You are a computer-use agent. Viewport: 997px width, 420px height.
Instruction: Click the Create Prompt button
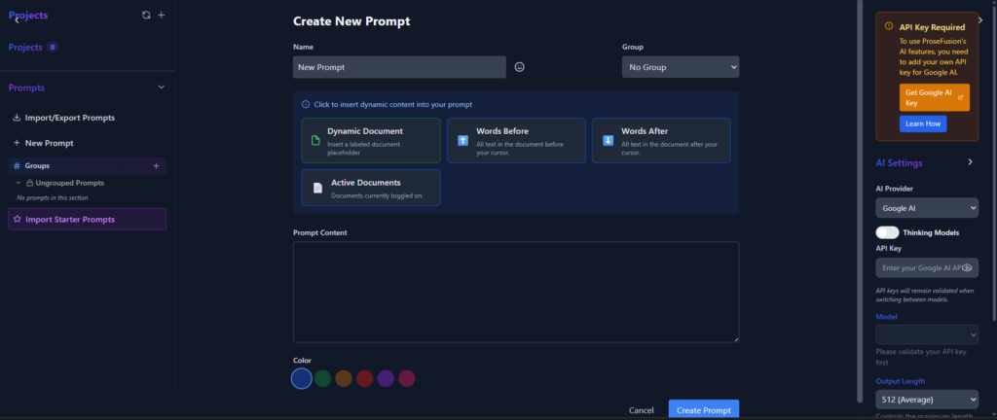(x=704, y=410)
